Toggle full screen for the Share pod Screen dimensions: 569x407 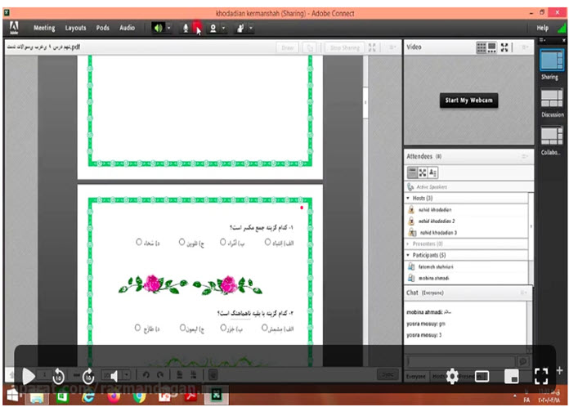point(372,47)
